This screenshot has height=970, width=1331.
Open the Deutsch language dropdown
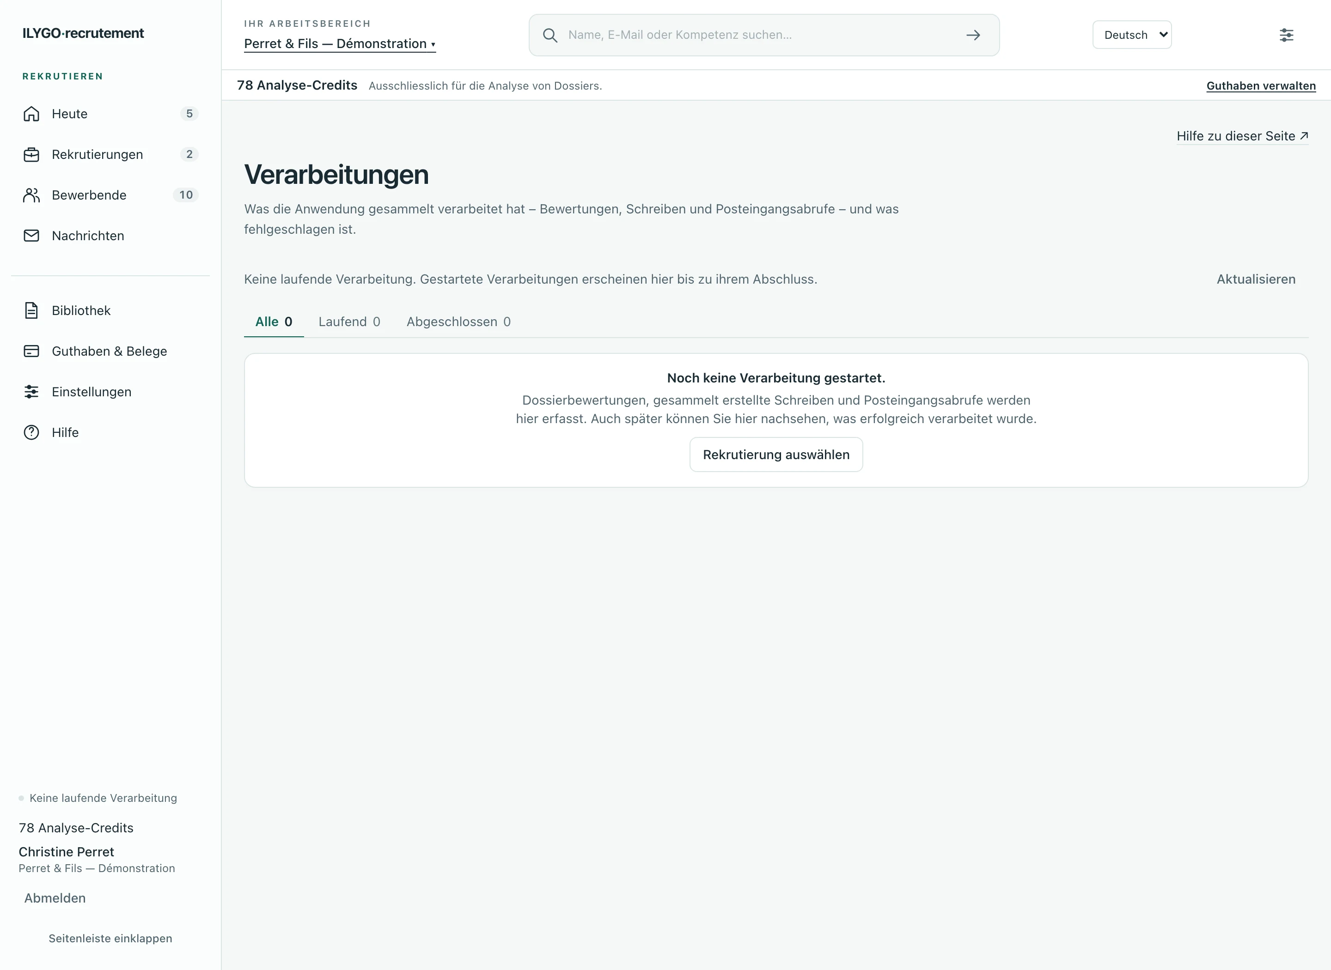pos(1132,35)
